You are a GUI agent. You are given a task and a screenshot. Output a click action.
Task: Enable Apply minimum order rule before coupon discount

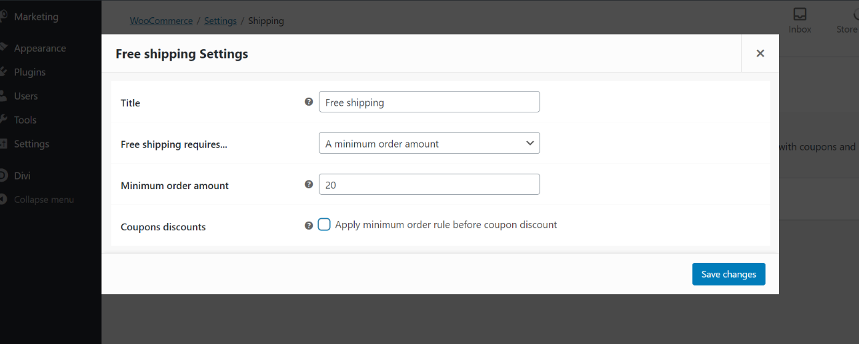(324, 225)
